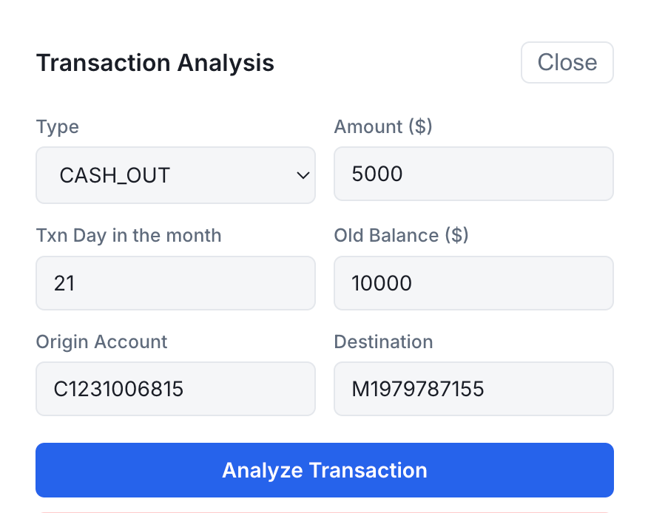Viewport: 648px width, 513px height.
Task: Place cursor on the 10000 balance value
Action: pyautogui.click(x=382, y=283)
